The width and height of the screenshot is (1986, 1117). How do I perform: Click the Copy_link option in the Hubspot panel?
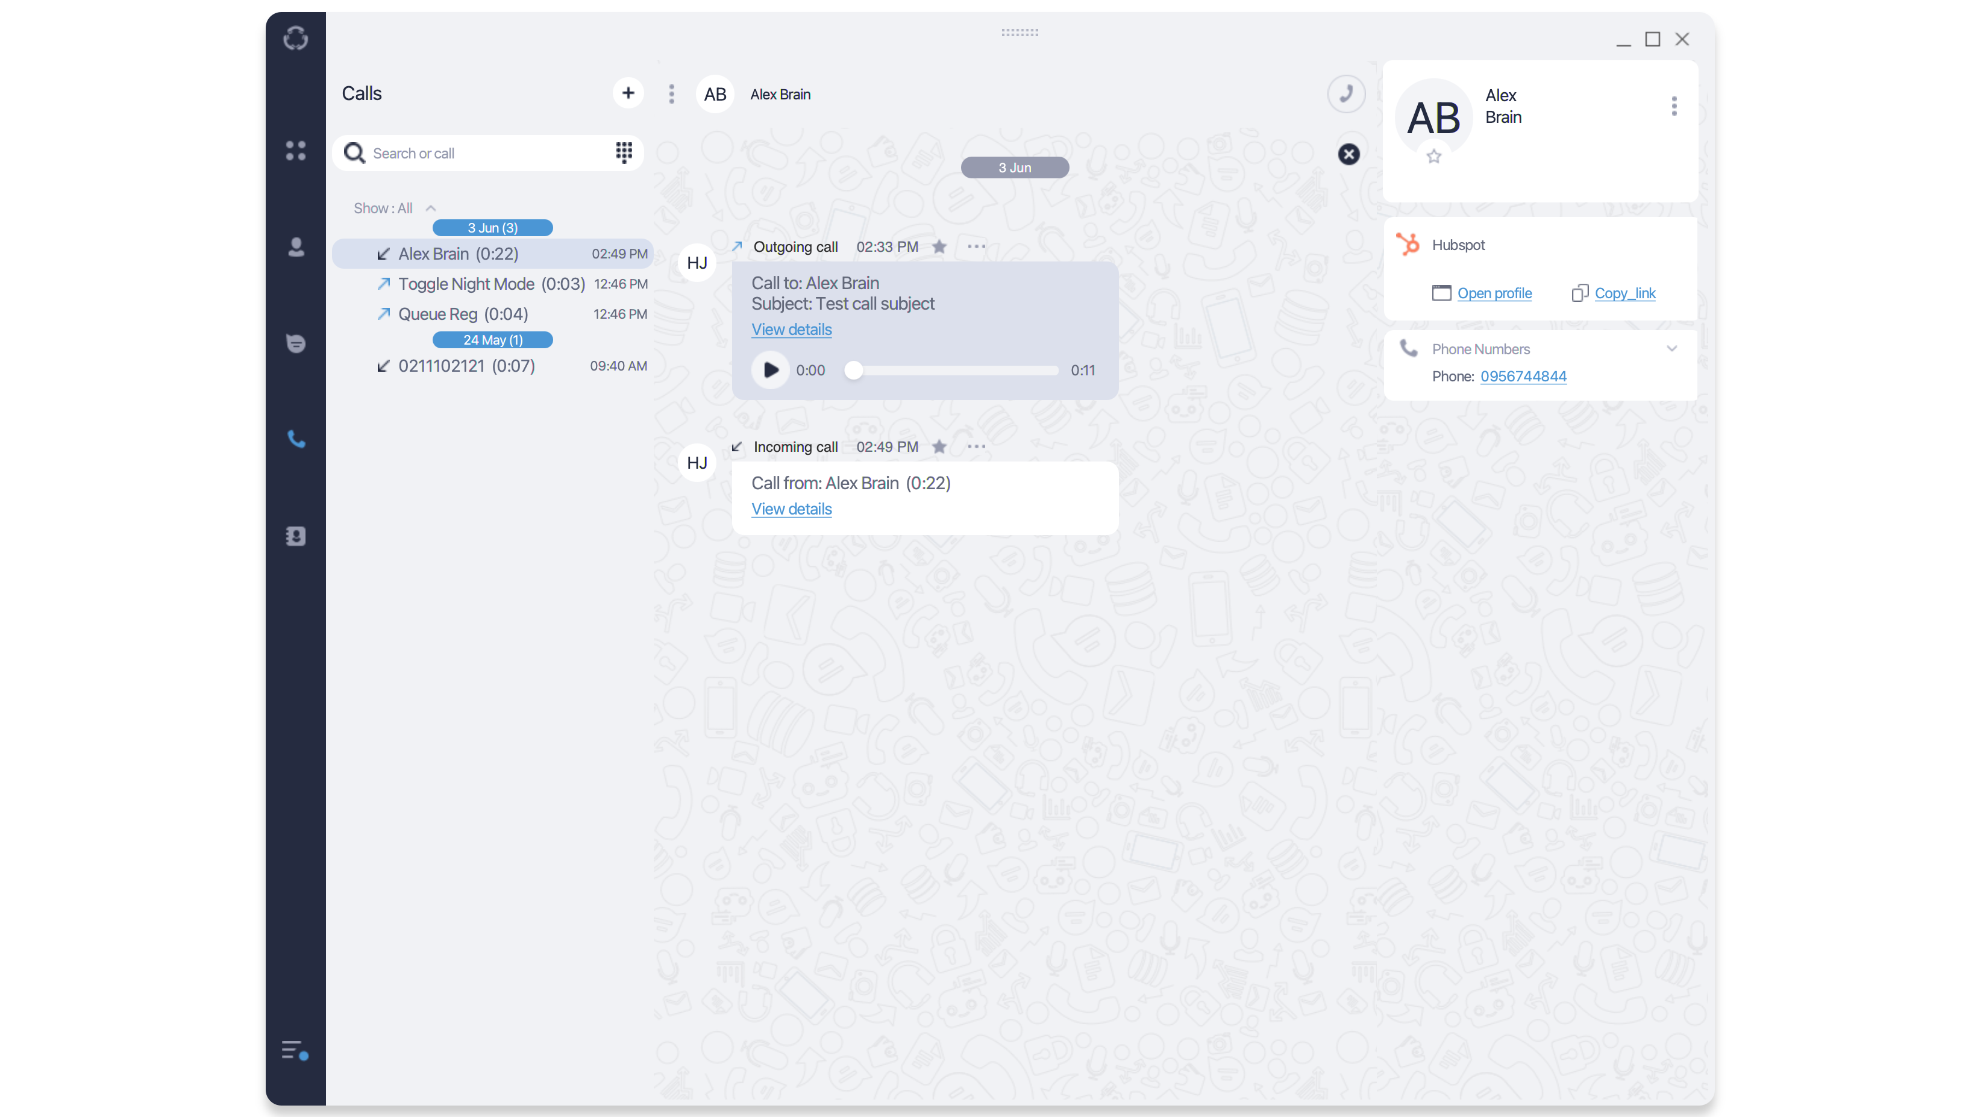(1624, 293)
